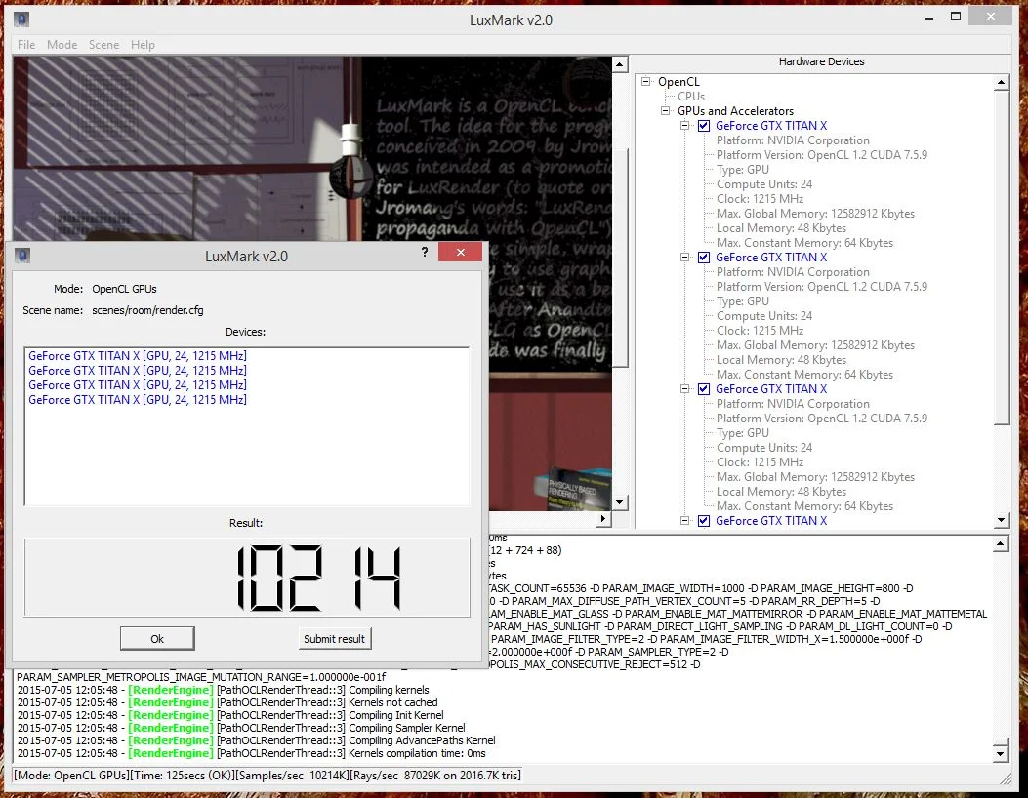
Task: Click third device's Max. Constant Memory row
Action: tap(805, 506)
